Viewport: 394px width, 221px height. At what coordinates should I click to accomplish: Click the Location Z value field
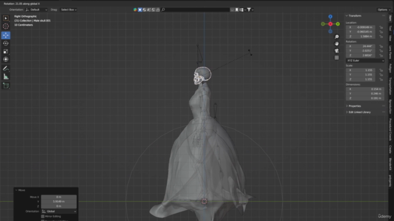[x=360, y=36]
